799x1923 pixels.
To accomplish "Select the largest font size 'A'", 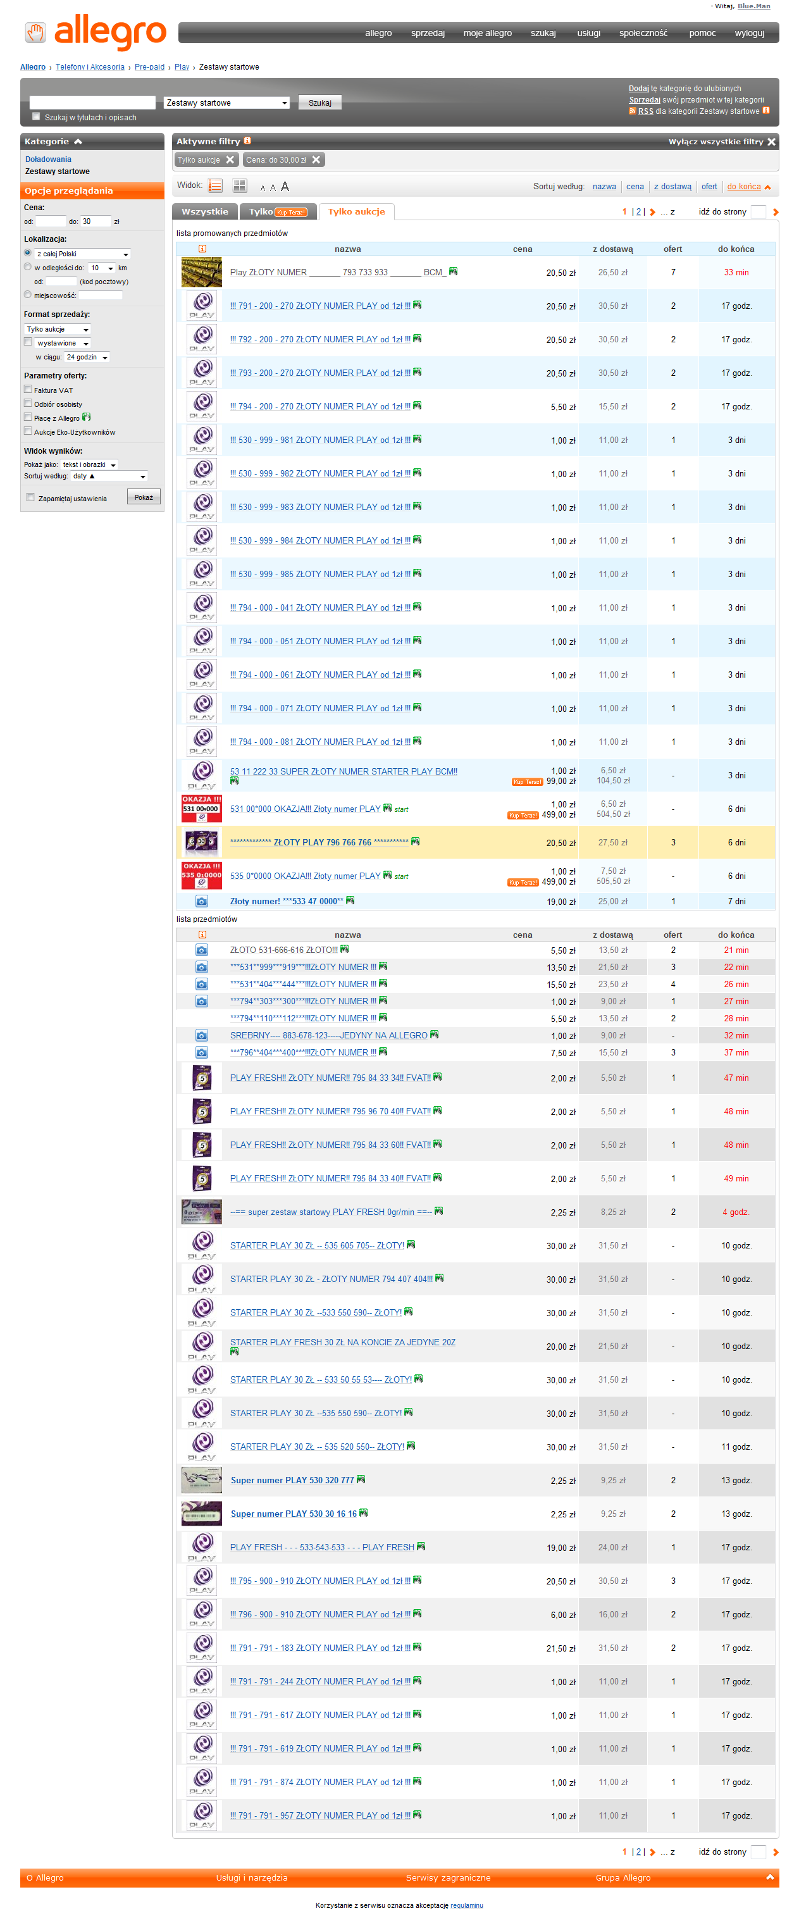I will [x=284, y=187].
